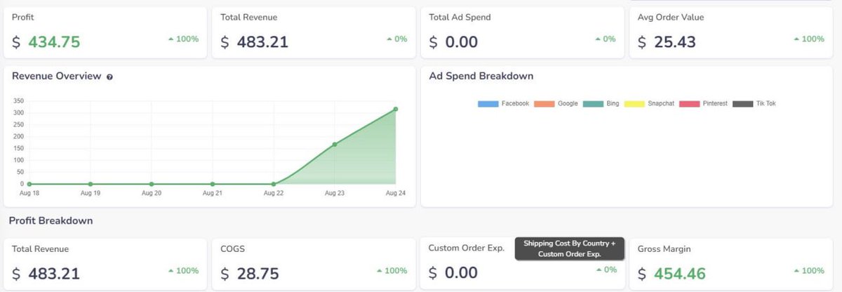The image size is (842, 292).
Task: Click the 0.00 amount in Total Ad Spend
Action: (x=462, y=42)
